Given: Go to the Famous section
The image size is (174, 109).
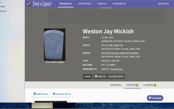Looking at the screenshot, I should click(102, 4).
